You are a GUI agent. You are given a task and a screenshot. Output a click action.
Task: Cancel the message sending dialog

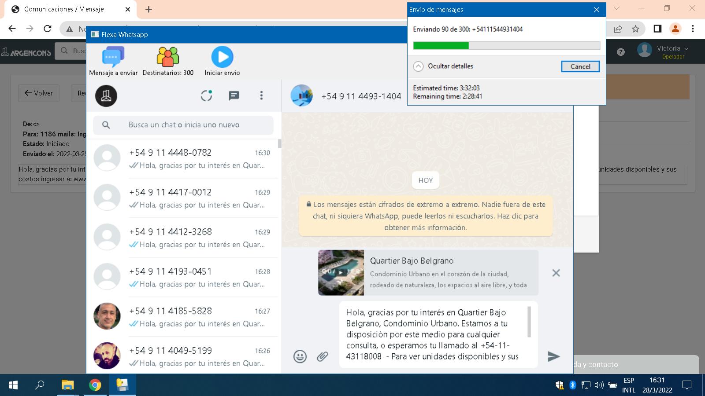coord(580,66)
